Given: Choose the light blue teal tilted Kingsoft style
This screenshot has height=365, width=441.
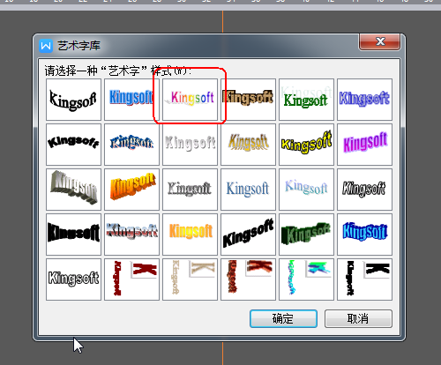Looking at the screenshot, I should 306,190.
